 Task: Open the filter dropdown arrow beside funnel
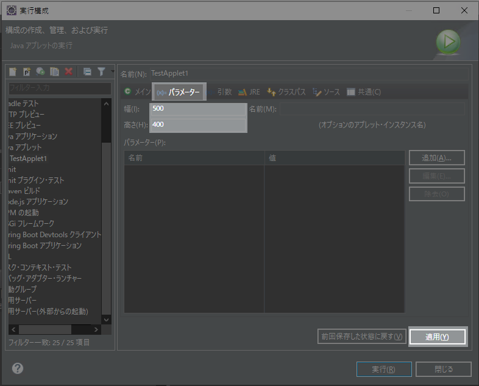click(x=112, y=71)
